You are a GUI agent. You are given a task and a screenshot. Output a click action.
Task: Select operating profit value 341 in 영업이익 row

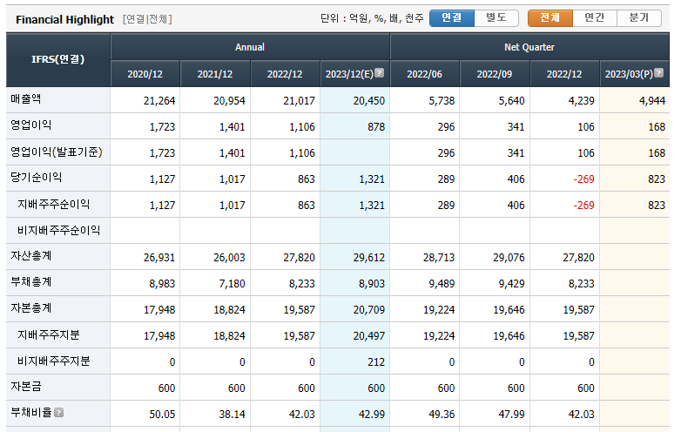point(516,127)
